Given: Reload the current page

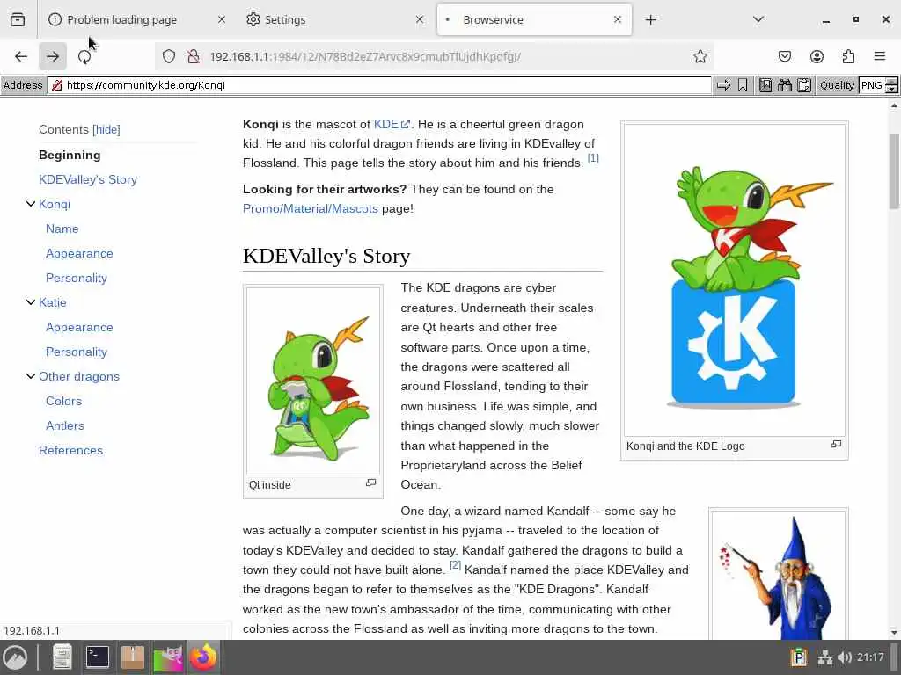Looking at the screenshot, I should (x=84, y=56).
